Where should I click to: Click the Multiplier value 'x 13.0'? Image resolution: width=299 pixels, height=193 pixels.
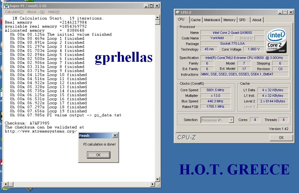(215, 96)
